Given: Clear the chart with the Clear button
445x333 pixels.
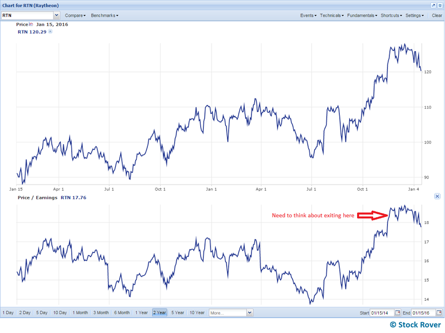Looking at the screenshot, I should click(437, 16).
